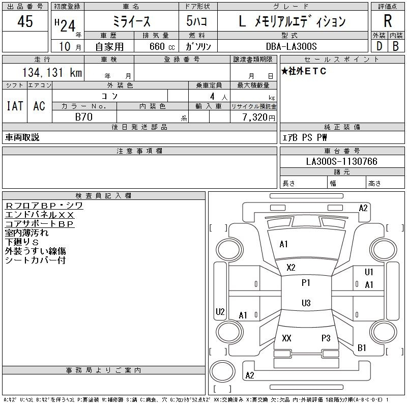Click the damage code legend line
The image size is (407, 407).
tap(196, 400)
